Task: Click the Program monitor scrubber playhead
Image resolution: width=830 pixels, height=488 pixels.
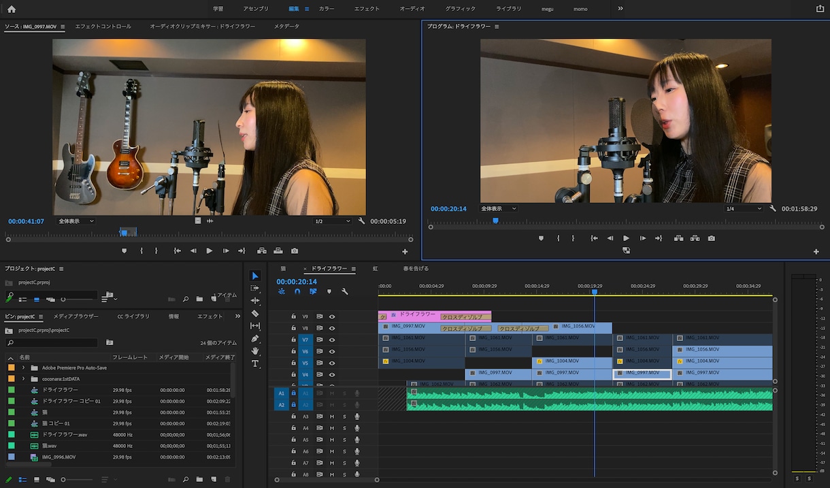Action: tap(495, 221)
